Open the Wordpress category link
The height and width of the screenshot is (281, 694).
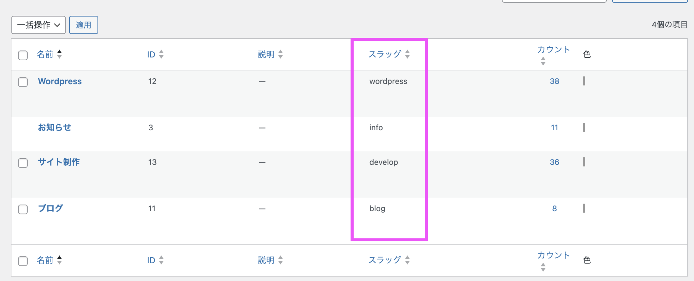click(x=60, y=81)
